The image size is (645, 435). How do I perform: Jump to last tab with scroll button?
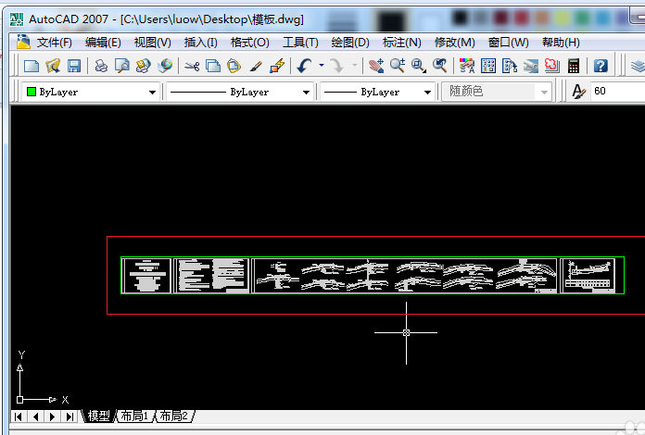point(70,416)
